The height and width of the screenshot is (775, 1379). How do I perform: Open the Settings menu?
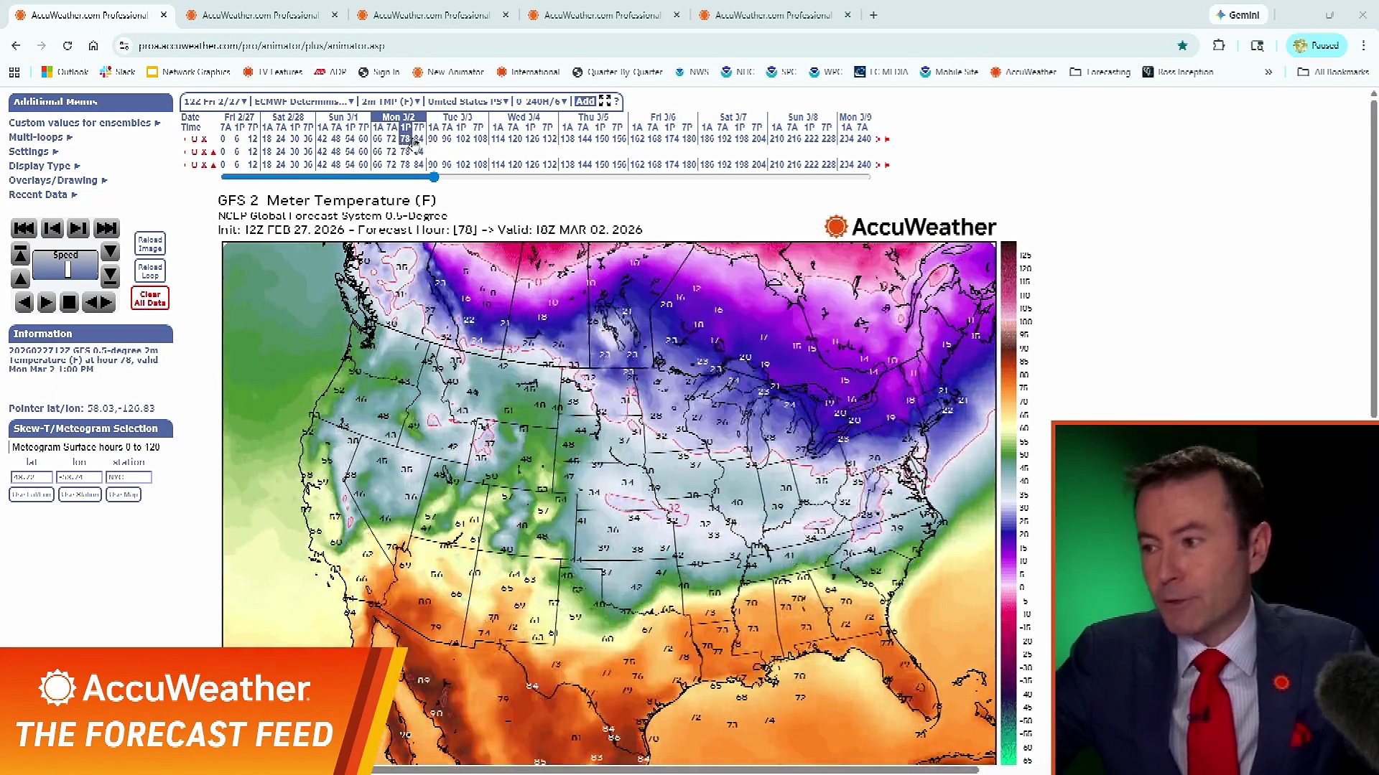[x=33, y=151]
